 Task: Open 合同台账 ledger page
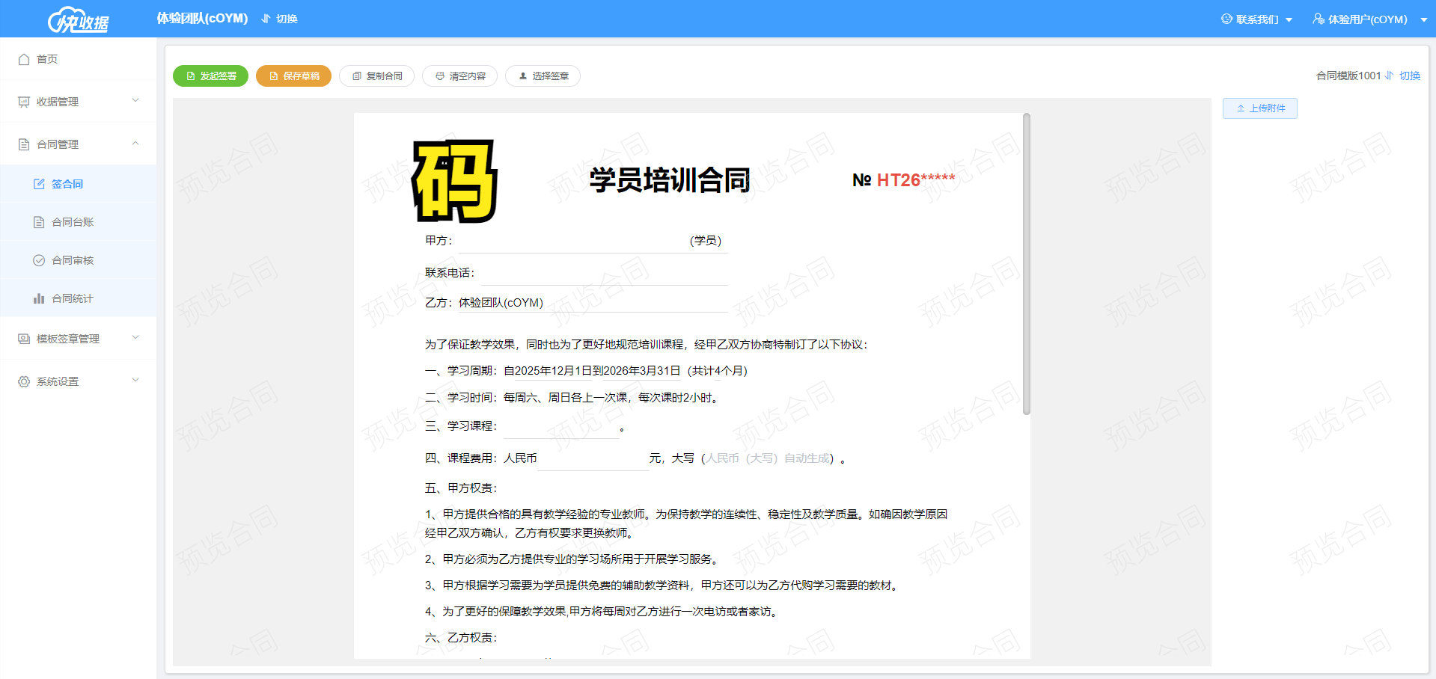[x=72, y=222]
